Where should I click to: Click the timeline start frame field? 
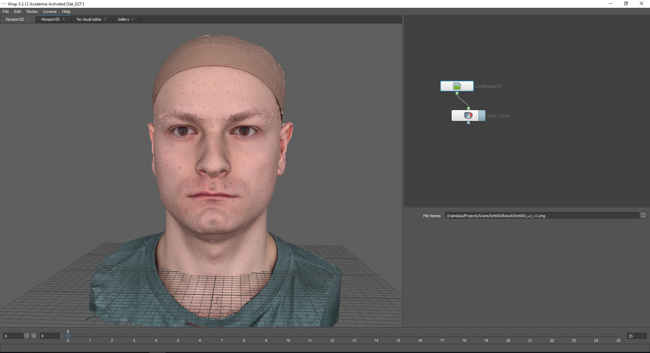tap(49, 336)
